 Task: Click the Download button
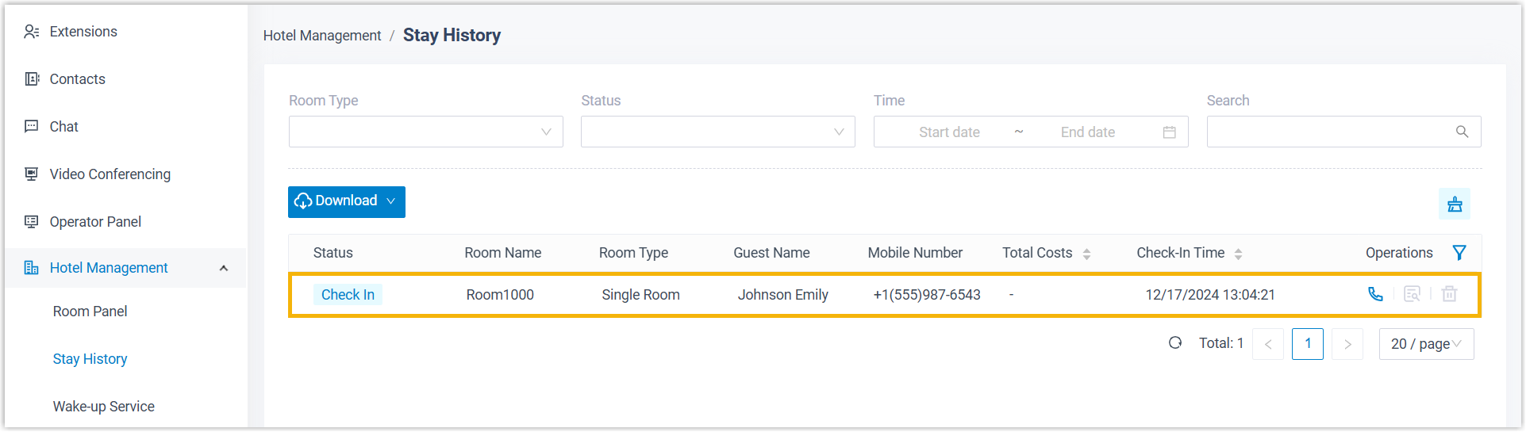(x=346, y=201)
